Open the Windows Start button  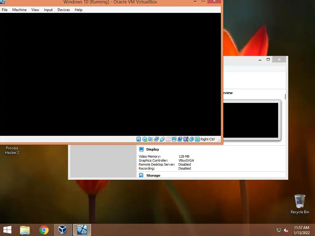(7, 230)
